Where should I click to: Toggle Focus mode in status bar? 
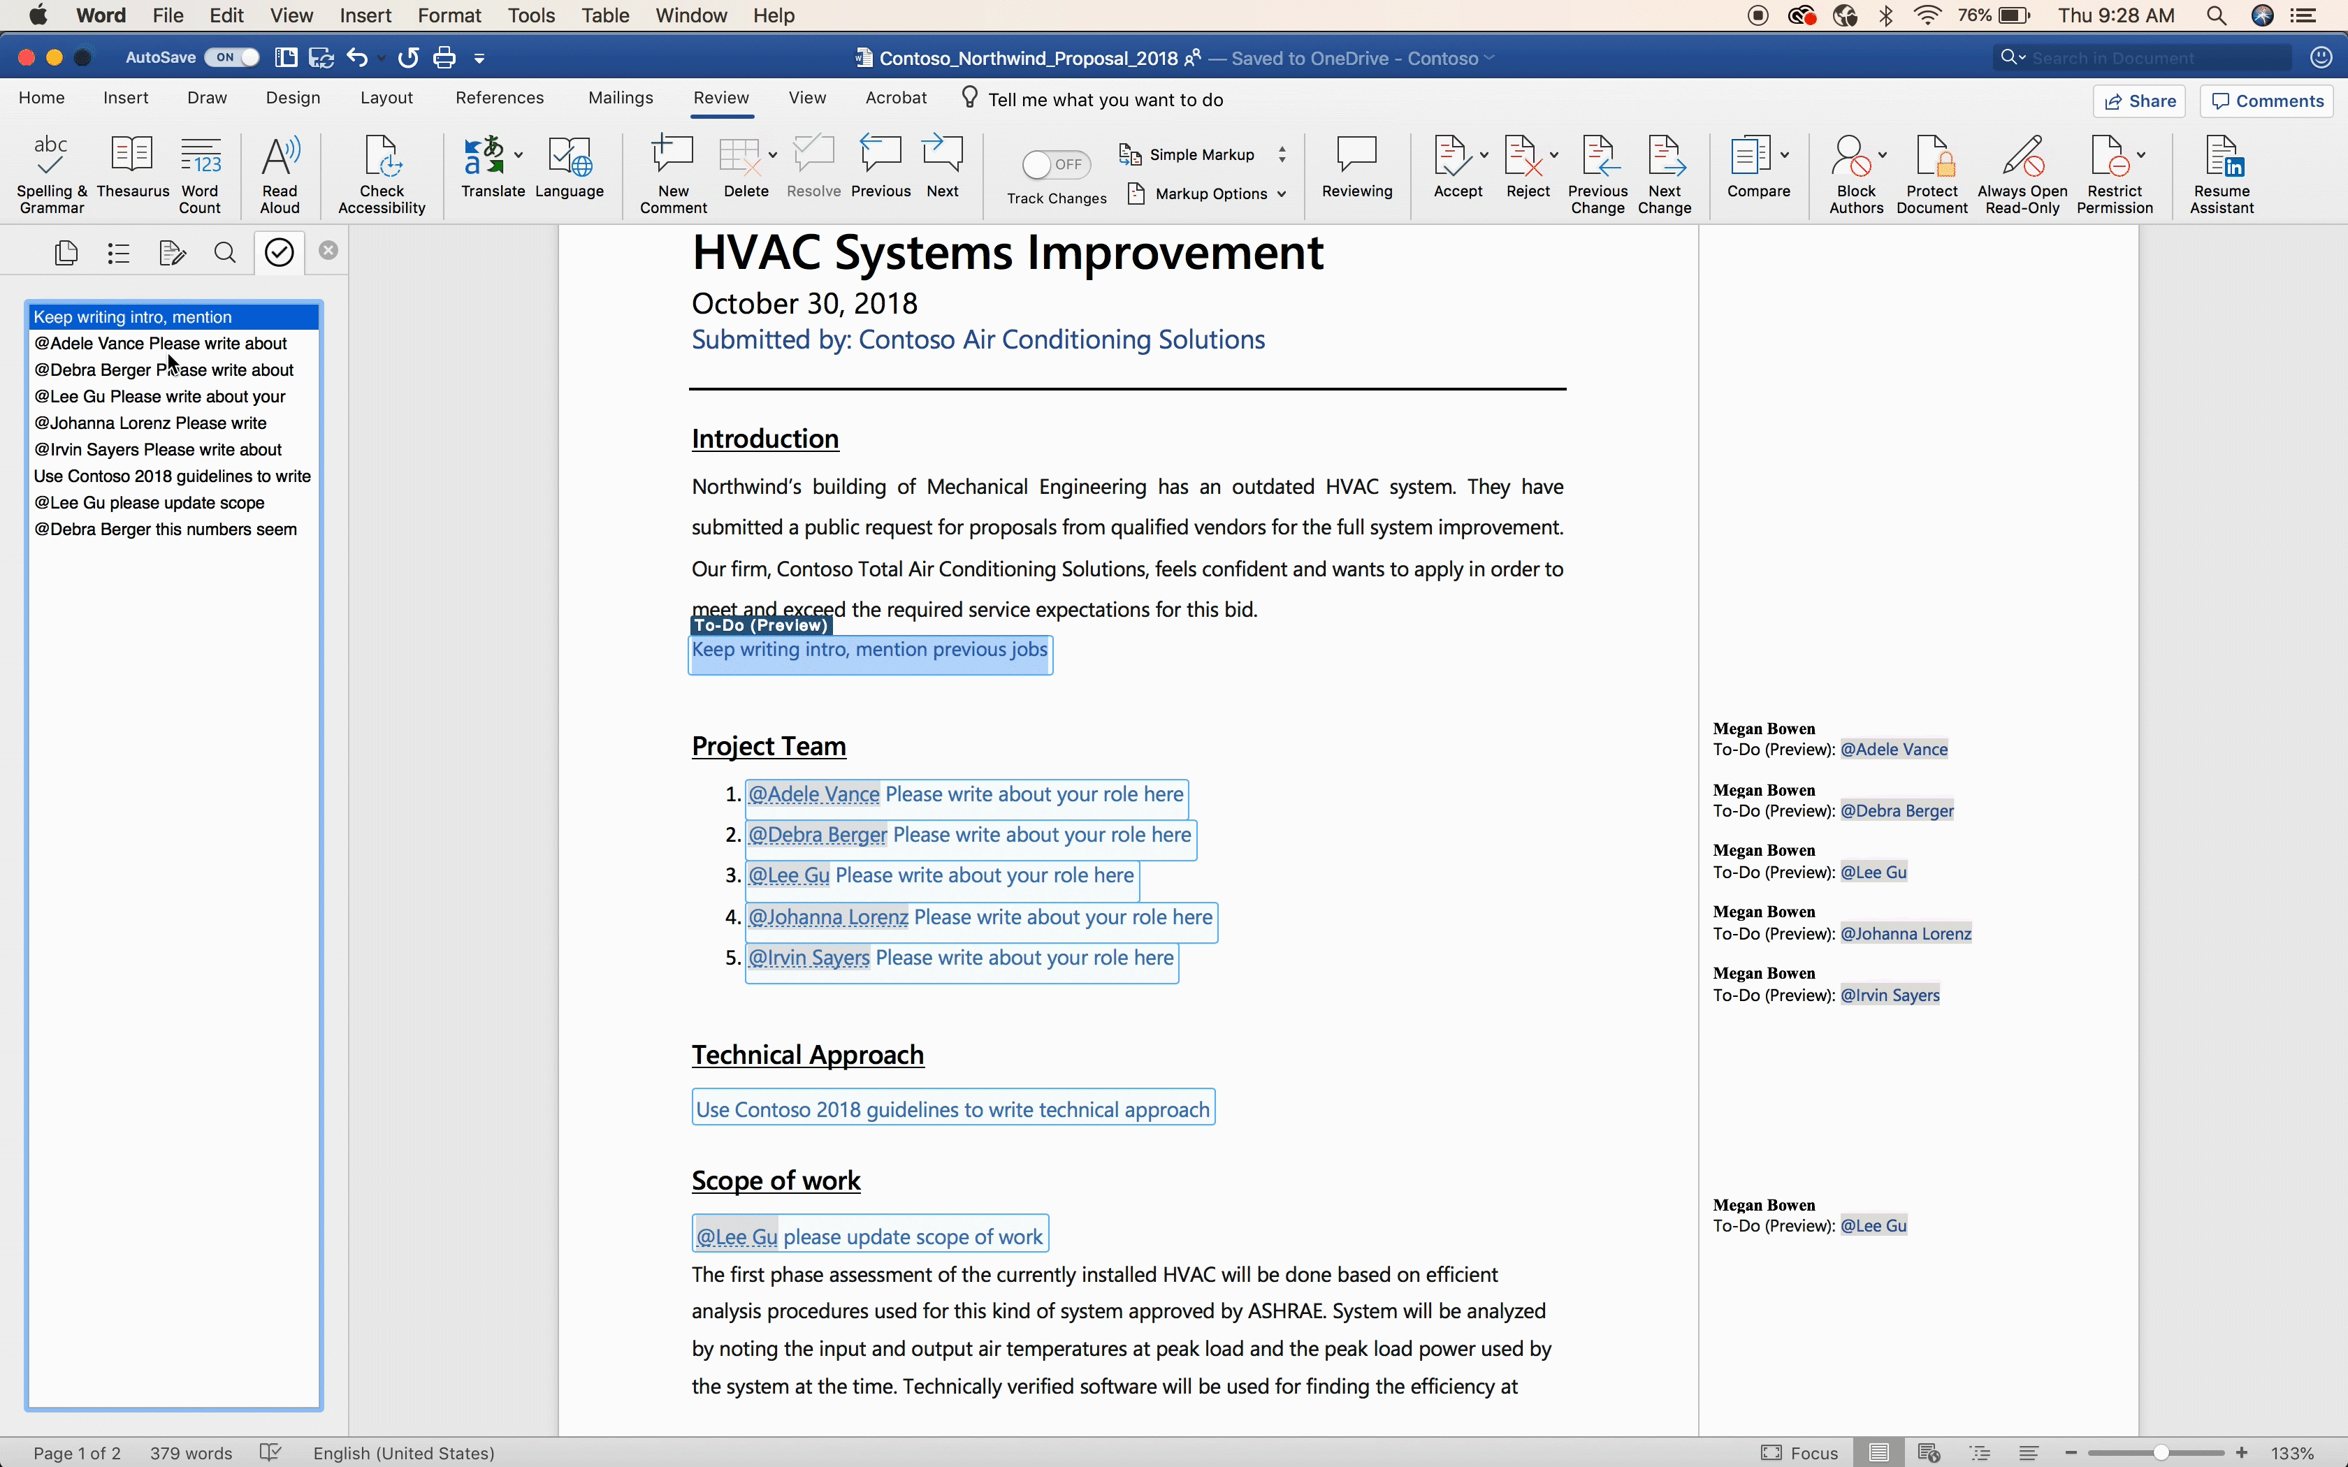click(1800, 1452)
